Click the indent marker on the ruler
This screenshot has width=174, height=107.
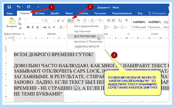coord(14,38)
